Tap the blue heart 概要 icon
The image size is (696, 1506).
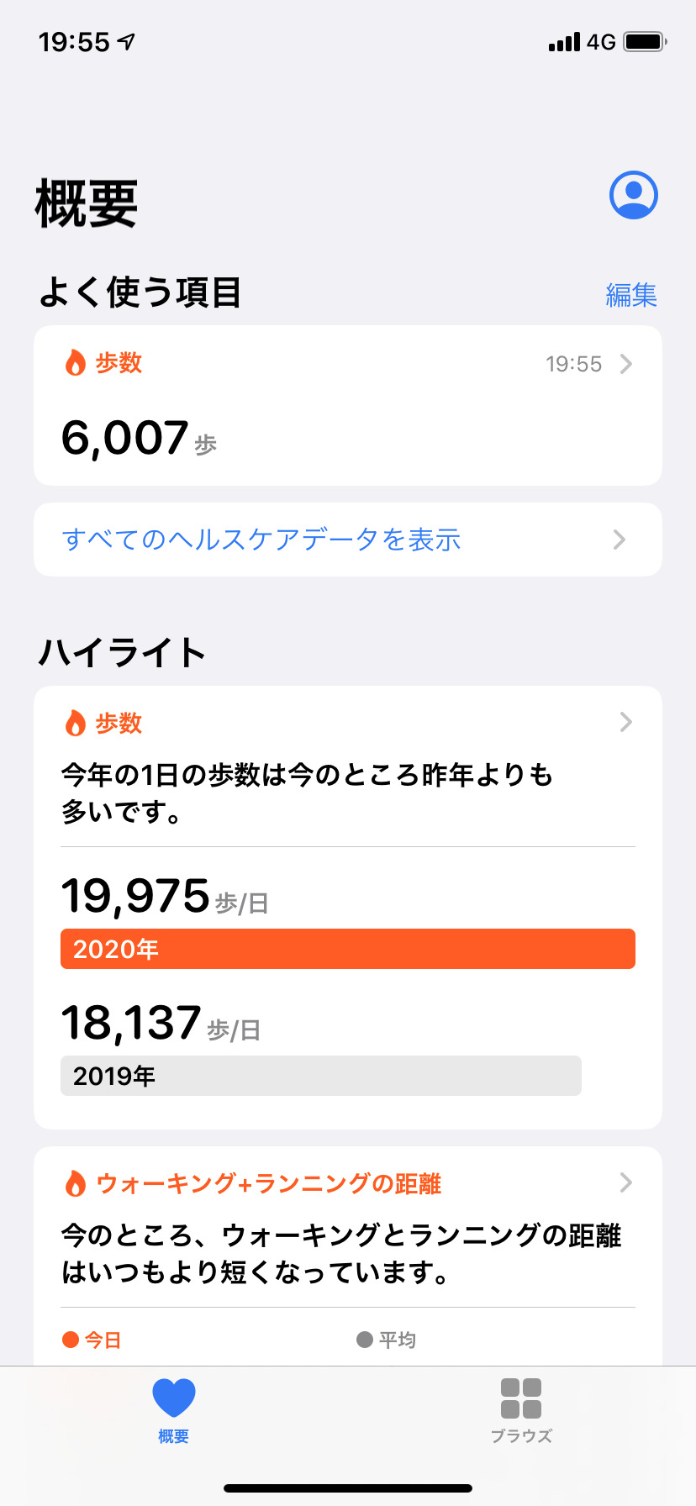pyautogui.click(x=174, y=1398)
